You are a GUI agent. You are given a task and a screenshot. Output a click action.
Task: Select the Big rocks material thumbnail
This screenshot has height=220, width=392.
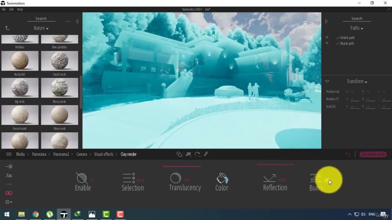[20, 88]
